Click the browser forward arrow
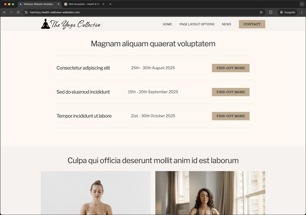Viewport: 306px width, 215px height. (11, 12)
